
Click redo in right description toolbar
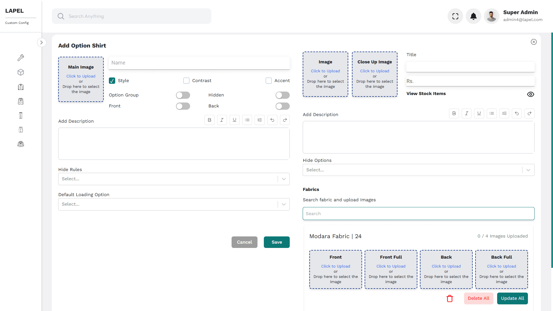529,113
